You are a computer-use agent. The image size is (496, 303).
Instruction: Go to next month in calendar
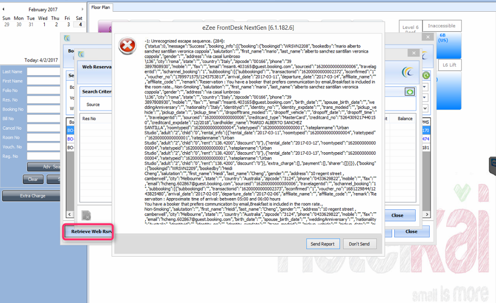click(x=82, y=9)
